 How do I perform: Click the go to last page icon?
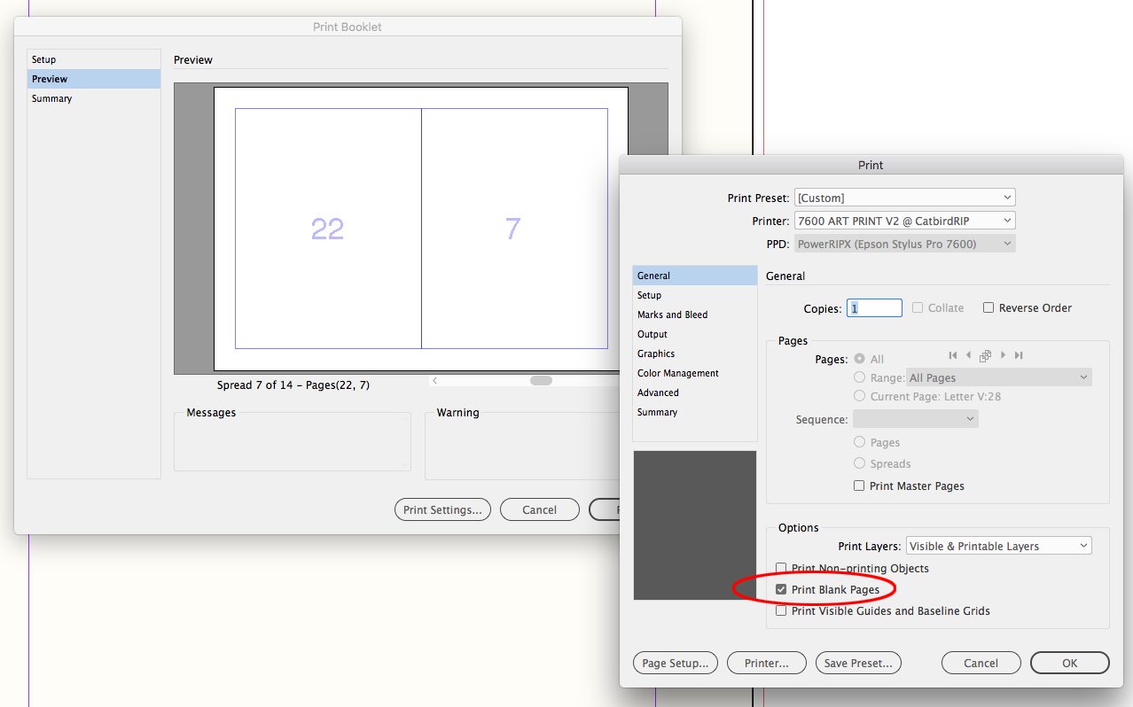(1020, 354)
